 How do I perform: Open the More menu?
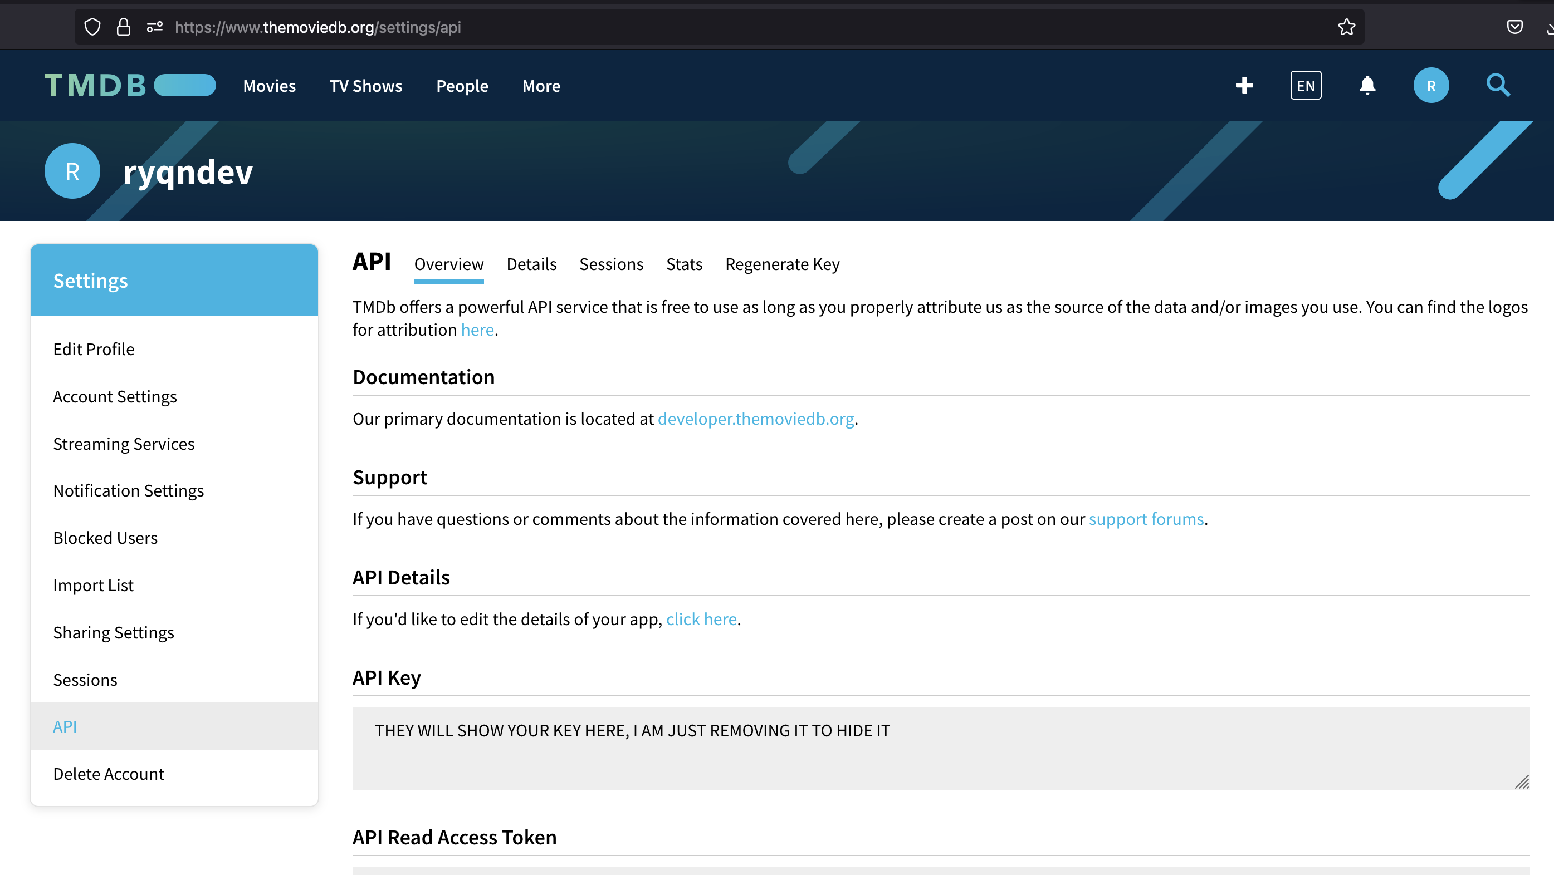[x=541, y=86]
